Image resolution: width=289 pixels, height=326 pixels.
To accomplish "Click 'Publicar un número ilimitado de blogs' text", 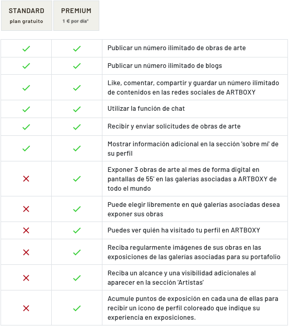I will coord(165,66).
